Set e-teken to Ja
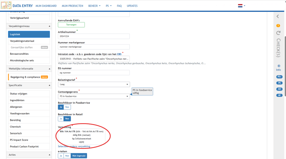286x159 pixels. [x=61, y=156]
